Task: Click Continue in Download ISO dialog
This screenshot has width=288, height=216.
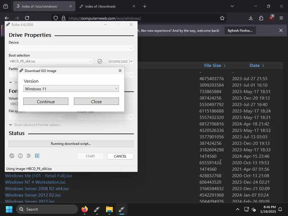Action: pos(46,101)
